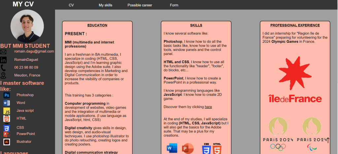Follow the 'here' link in Skills
Viewport: 338px width, 154px height.
coord(208,107)
